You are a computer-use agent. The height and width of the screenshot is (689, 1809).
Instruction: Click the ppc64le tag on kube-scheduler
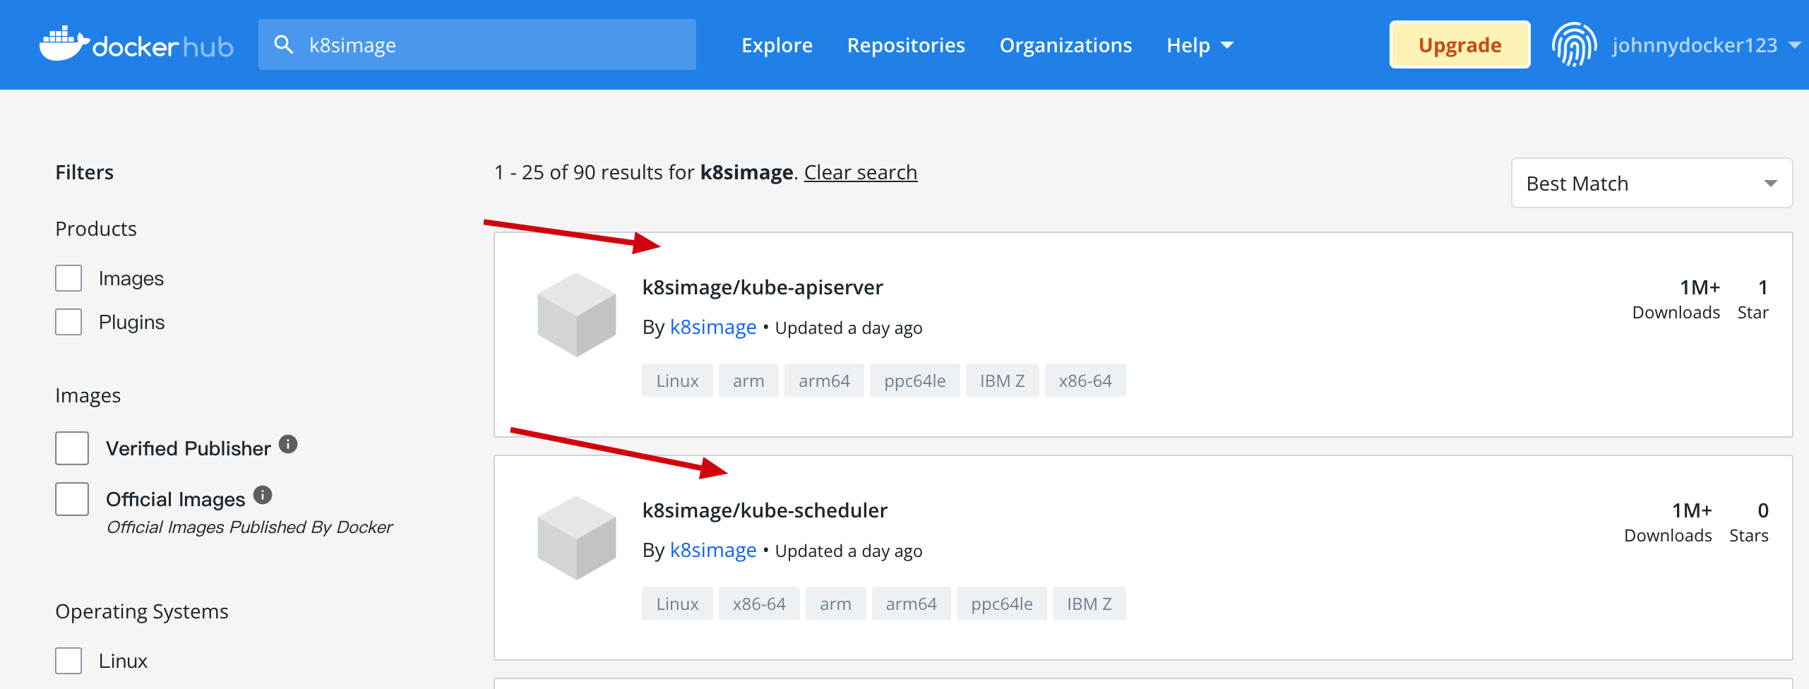click(1001, 604)
